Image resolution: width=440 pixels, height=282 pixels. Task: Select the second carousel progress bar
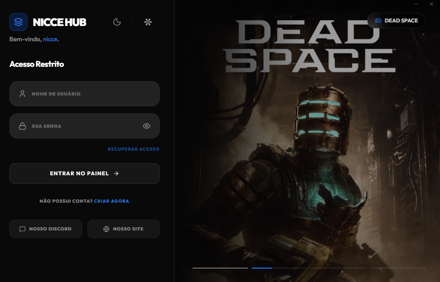pyautogui.click(x=279, y=268)
